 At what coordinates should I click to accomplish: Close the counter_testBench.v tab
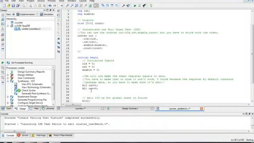(x=201, y=108)
